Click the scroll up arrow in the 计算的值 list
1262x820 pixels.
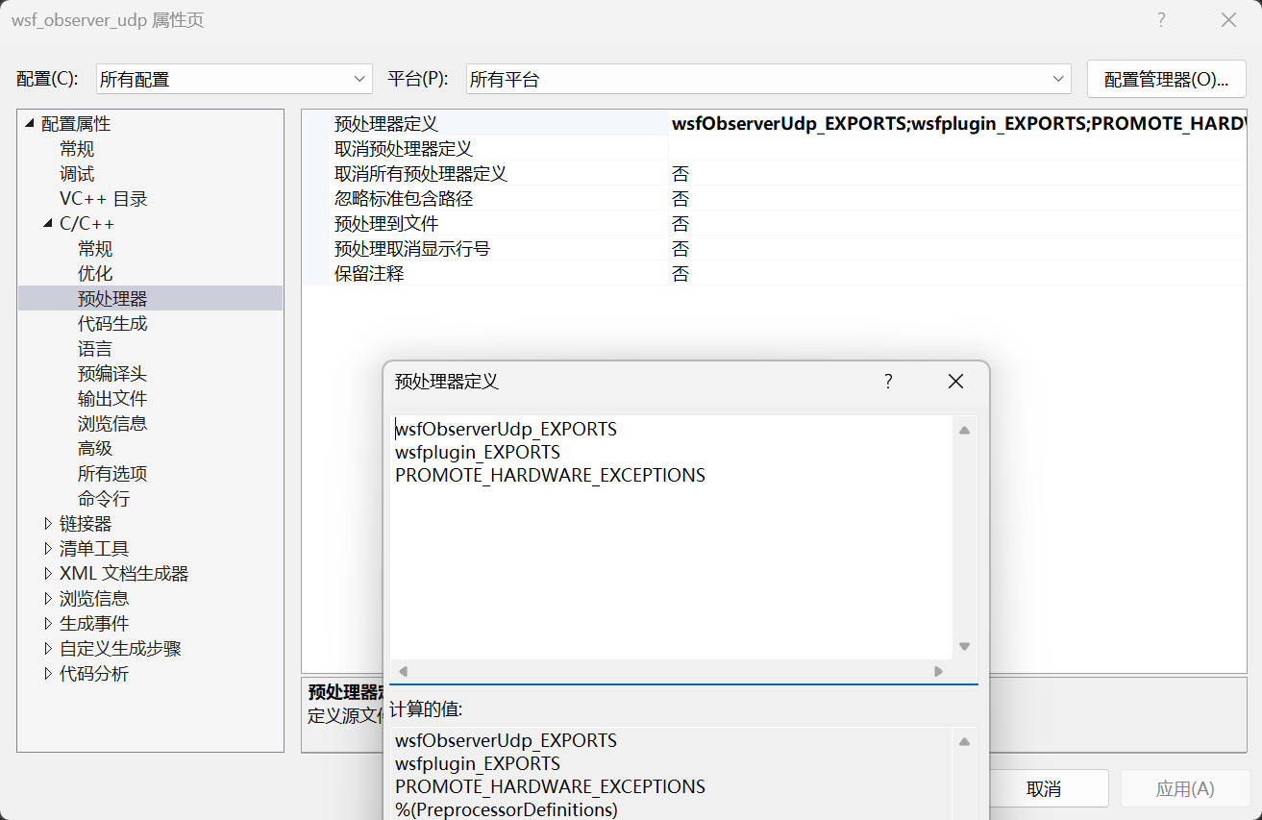pos(964,741)
